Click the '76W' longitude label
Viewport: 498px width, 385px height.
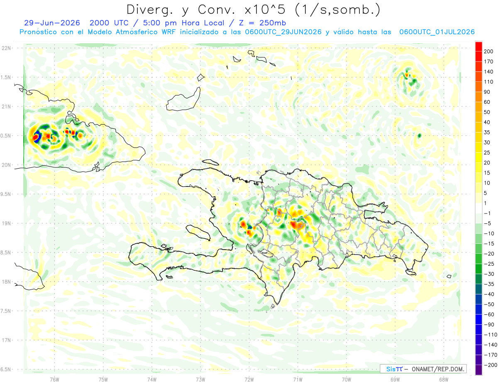tap(54, 379)
